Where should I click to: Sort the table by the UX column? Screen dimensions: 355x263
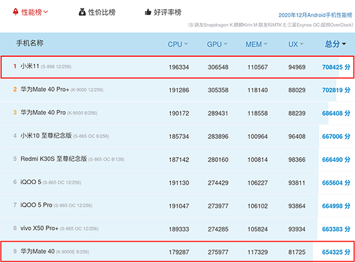pos(296,44)
